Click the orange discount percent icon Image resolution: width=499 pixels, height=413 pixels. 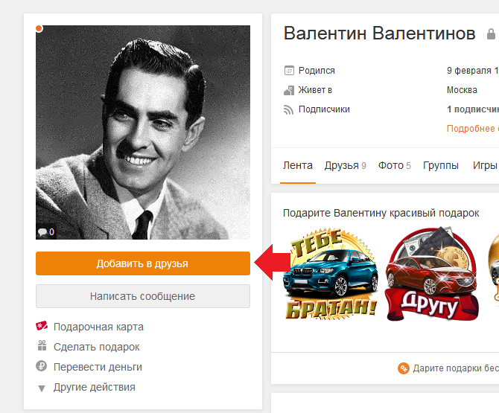pyautogui.click(x=404, y=368)
